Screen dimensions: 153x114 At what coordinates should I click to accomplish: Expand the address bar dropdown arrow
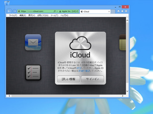(x=57, y=11)
